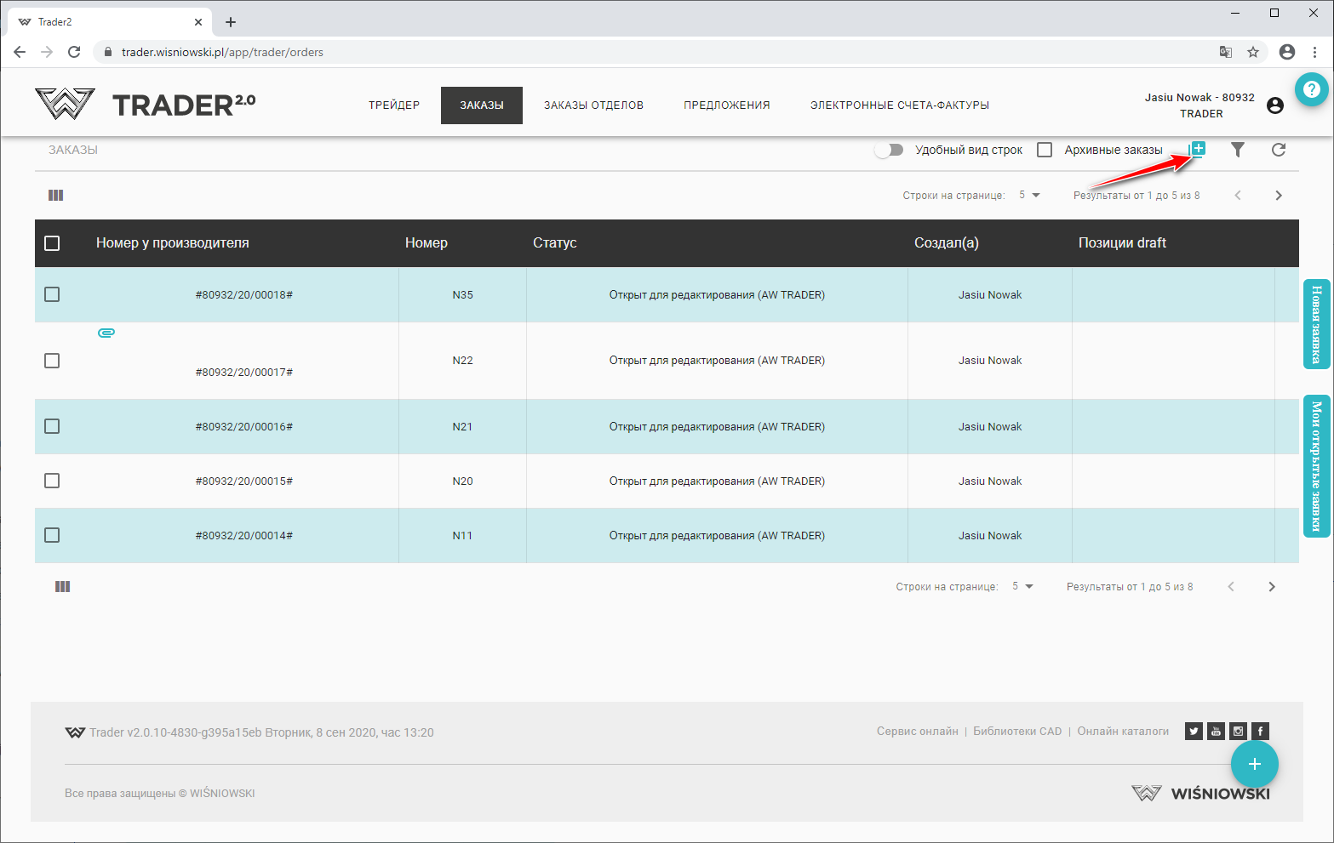Check the Архивные заказы checkbox
Screen dimensions: 1334x843
tap(1045, 150)
